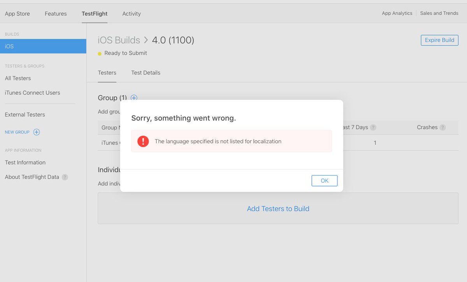Select iOS under Builds in sidebar

point(43,46)
